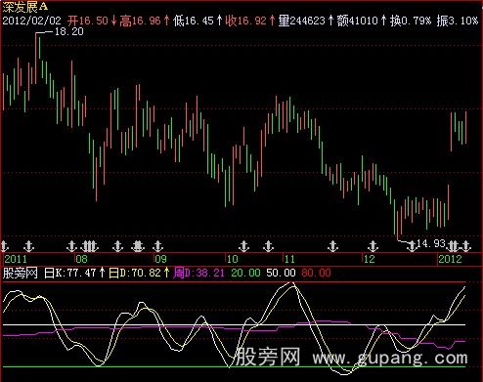The height and width of the screenshot is (382, 483).
Task: Click the red 80.00 level label
Action: [316, 273]
